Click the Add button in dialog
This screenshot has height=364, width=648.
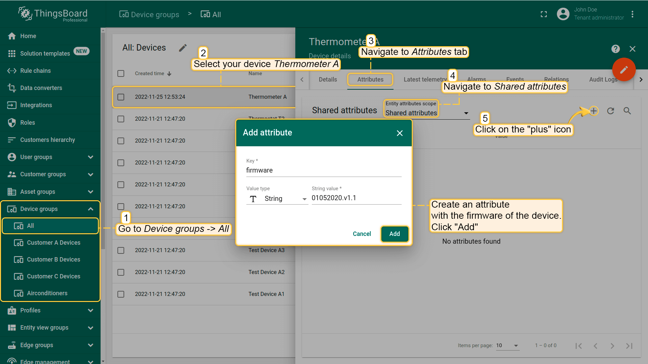pyautogui.click(x=395, y=234)
